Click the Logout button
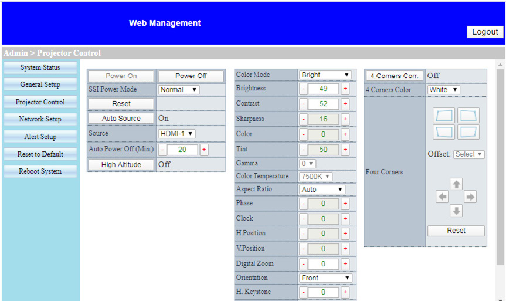The image size is (506, 301). point(485,32)
